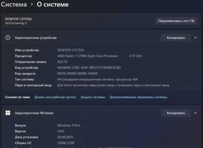Collapse the Характеристики Windows section
The width and height of the screenshot is (203, 148).
[195, 113]
